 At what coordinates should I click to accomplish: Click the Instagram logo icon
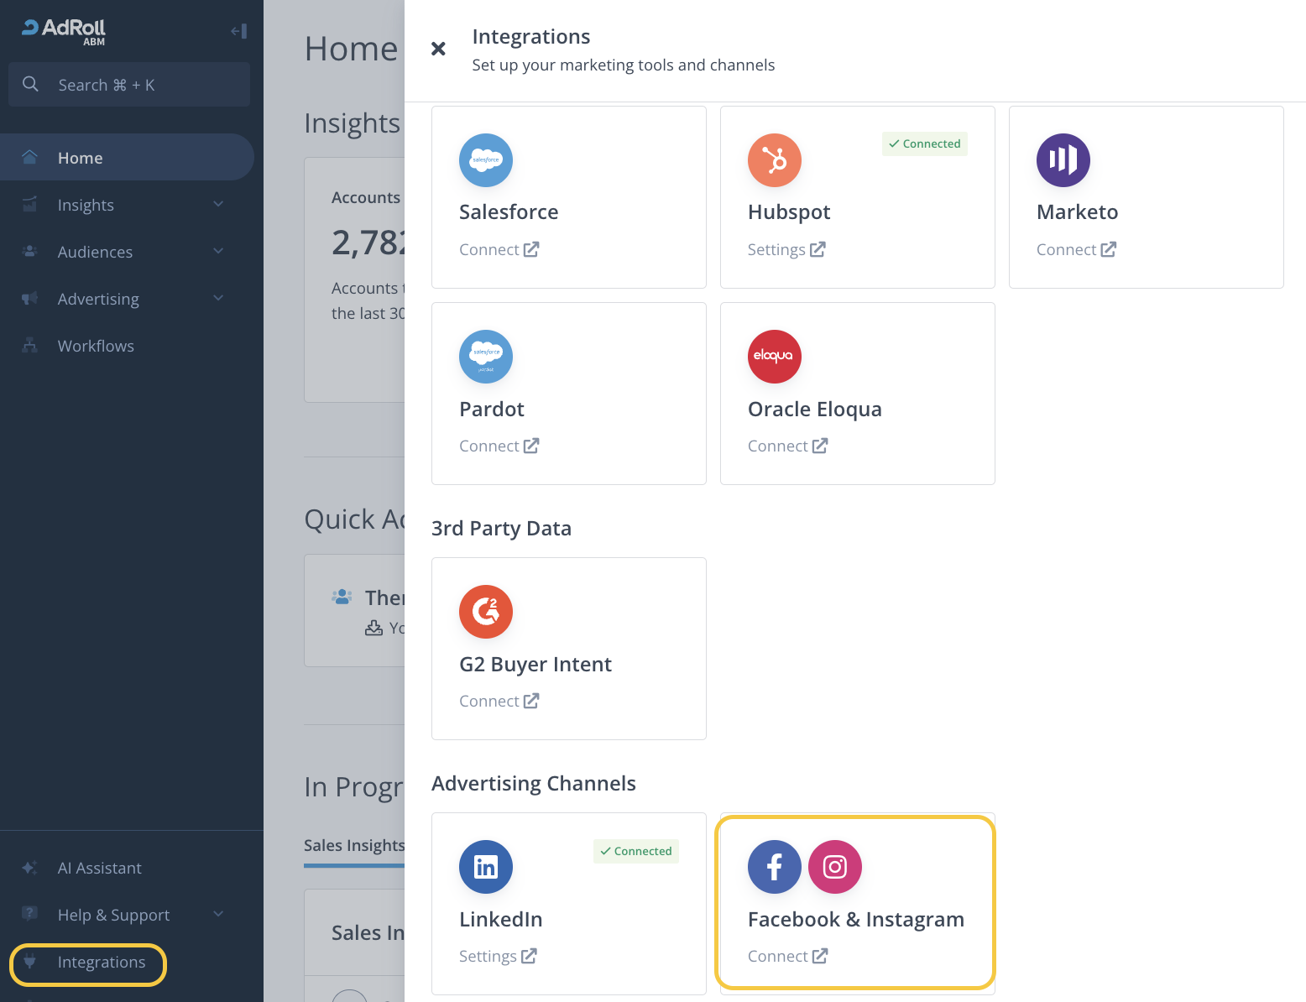tap(835, 867)
